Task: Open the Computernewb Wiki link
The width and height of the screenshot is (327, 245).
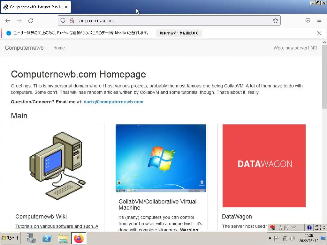Action: (41, 217)
